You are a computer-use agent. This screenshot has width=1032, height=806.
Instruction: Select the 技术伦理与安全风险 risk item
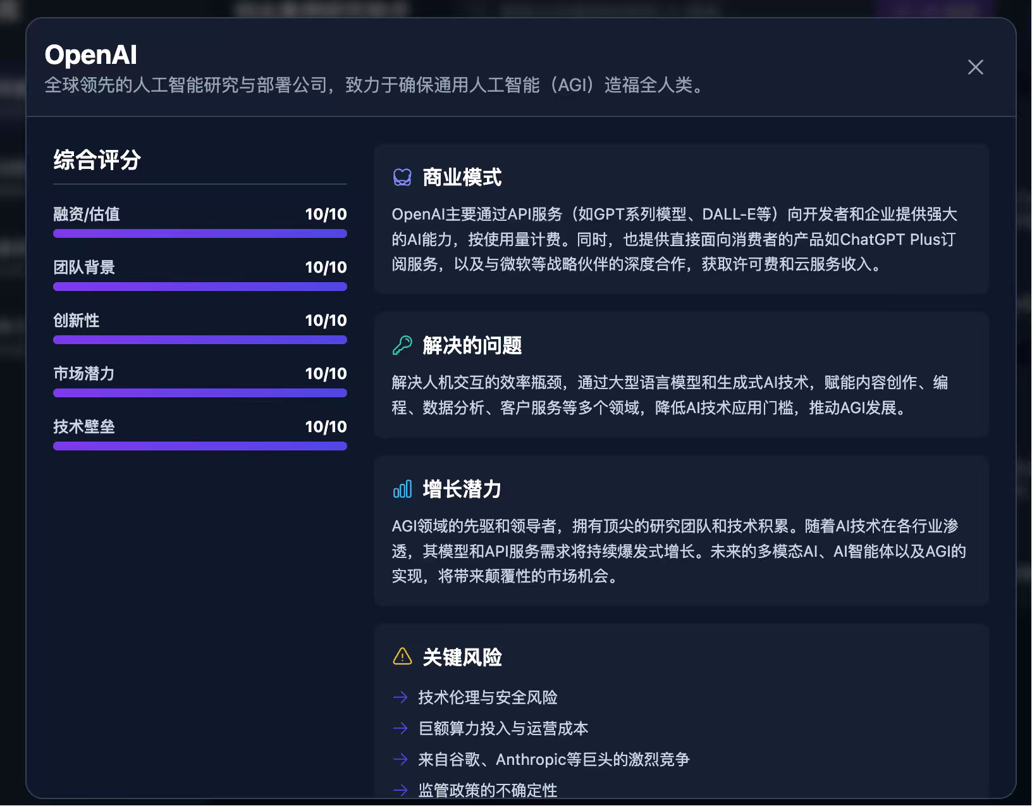tap(488, 697)
